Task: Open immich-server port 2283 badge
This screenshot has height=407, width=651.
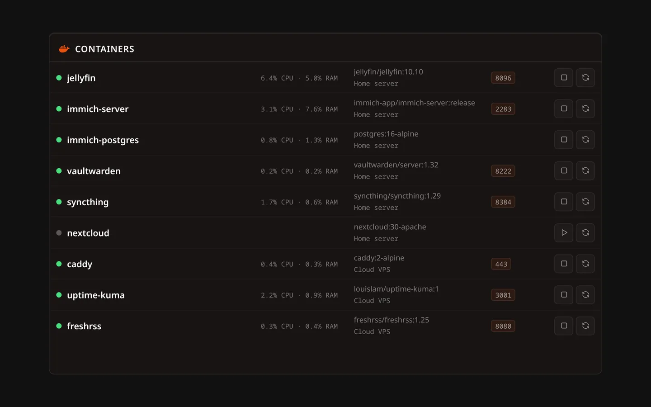Action: (503, 109)
